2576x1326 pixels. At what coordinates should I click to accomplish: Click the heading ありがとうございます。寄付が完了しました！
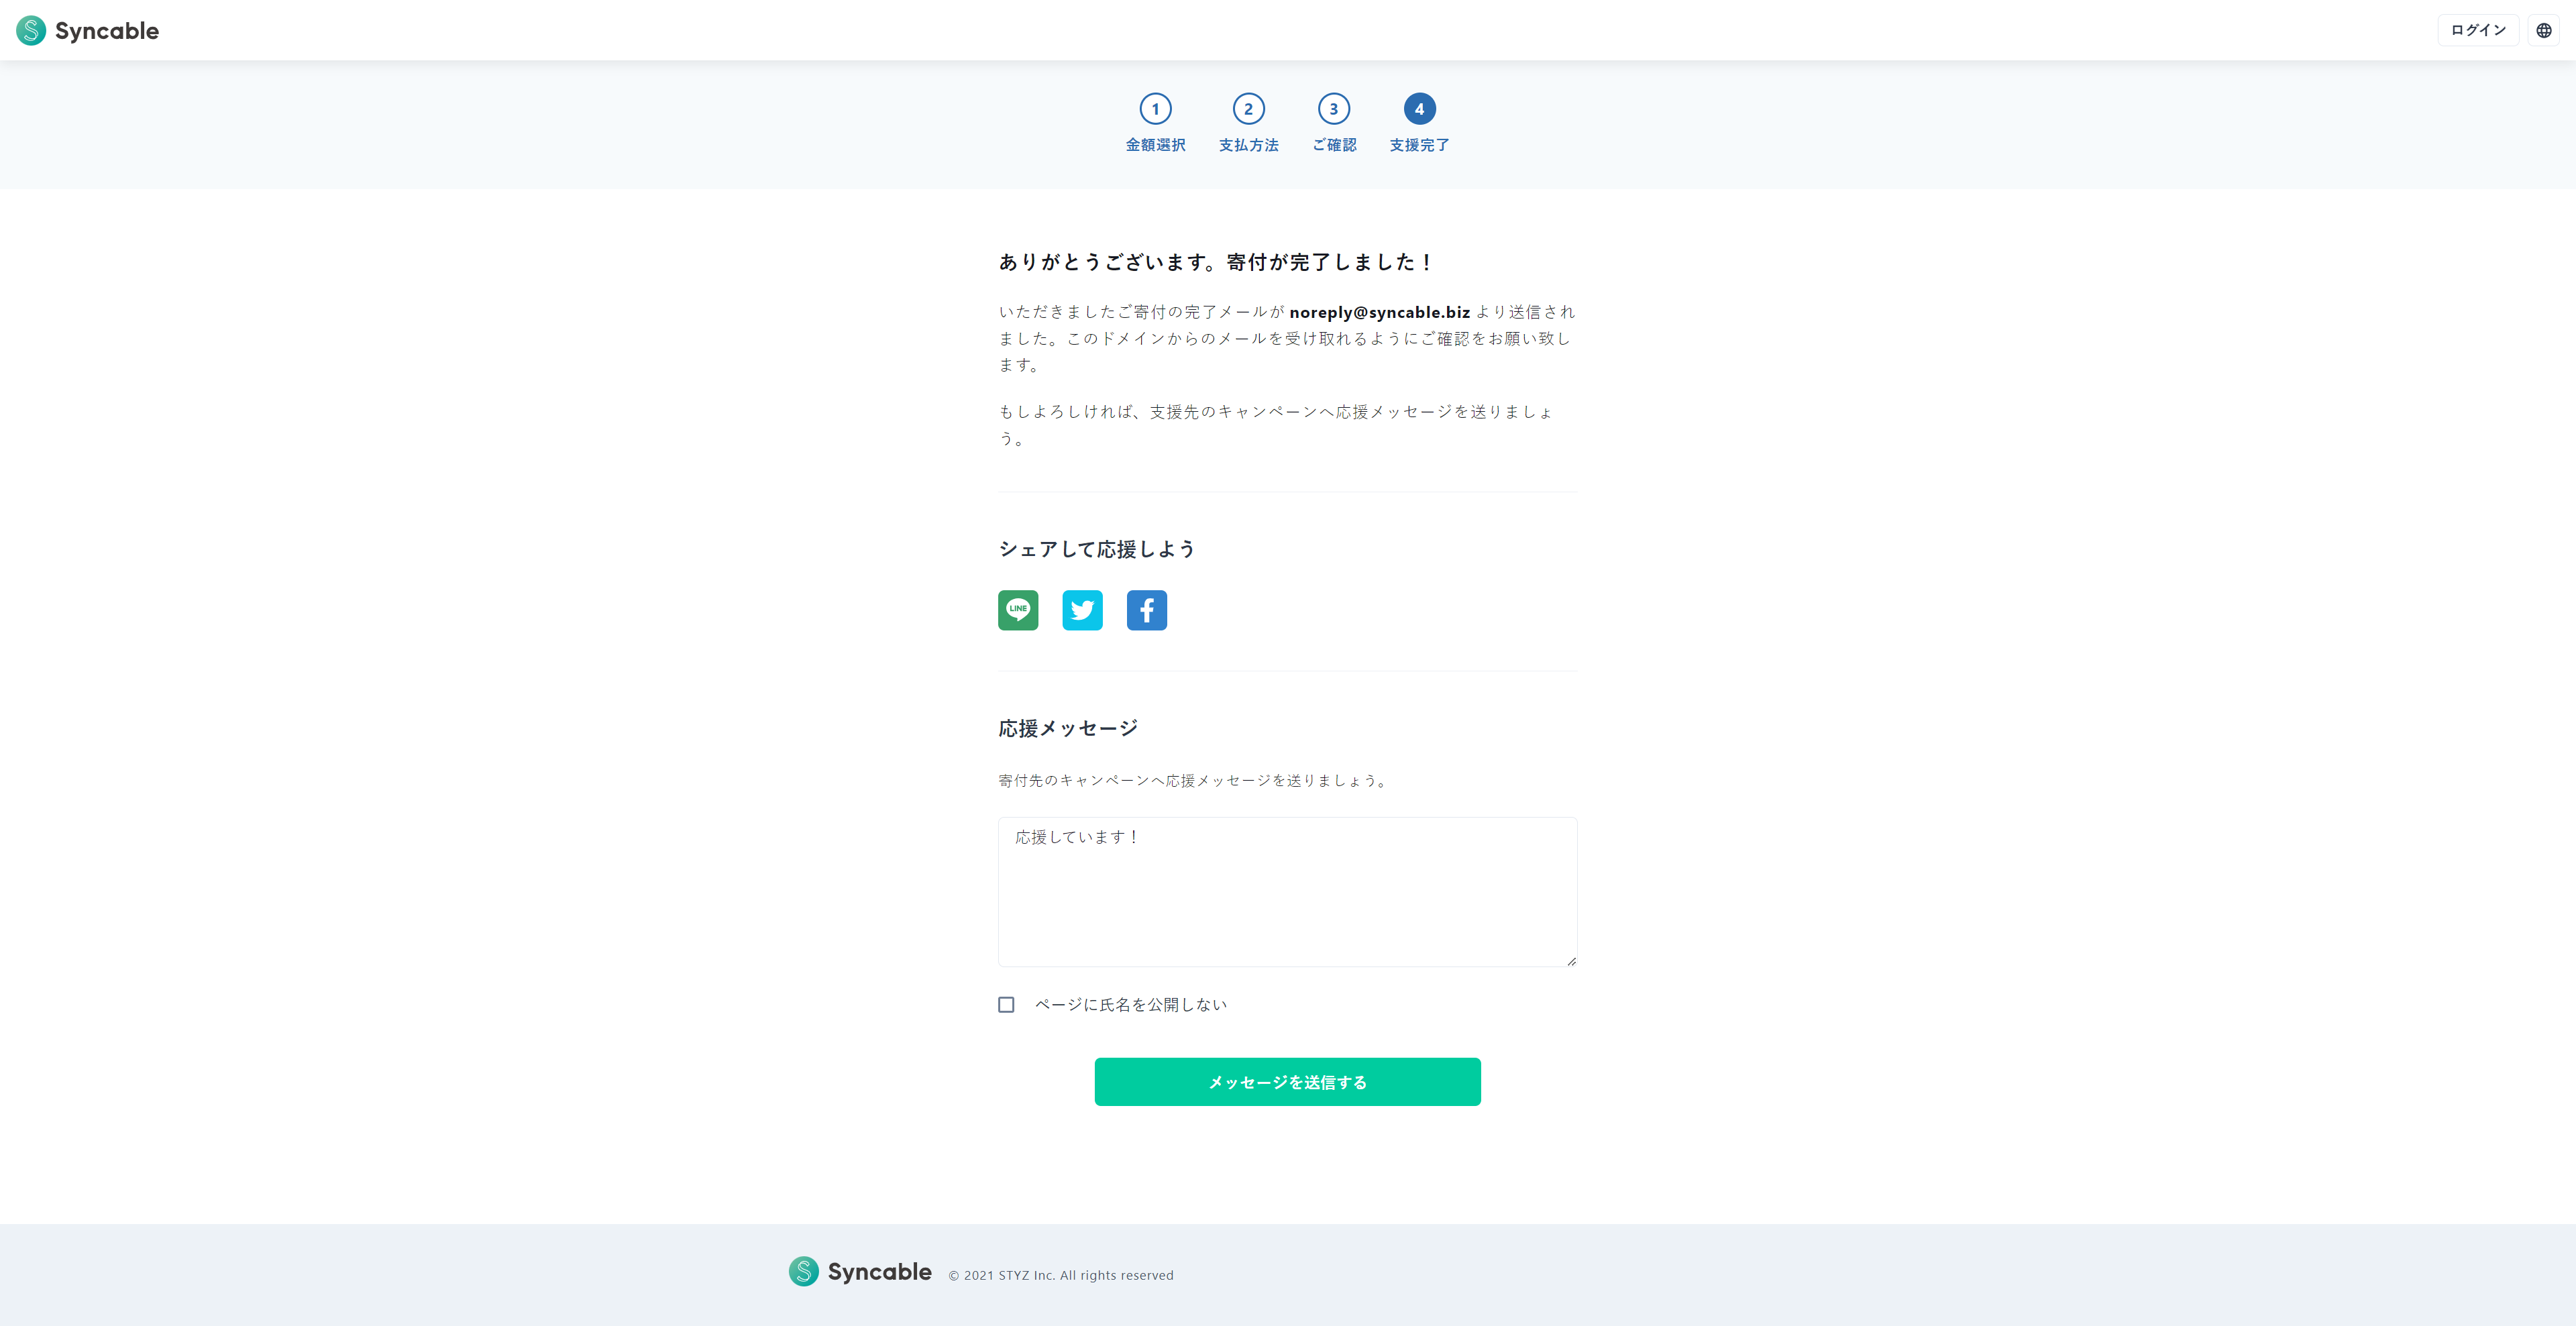1217,262
